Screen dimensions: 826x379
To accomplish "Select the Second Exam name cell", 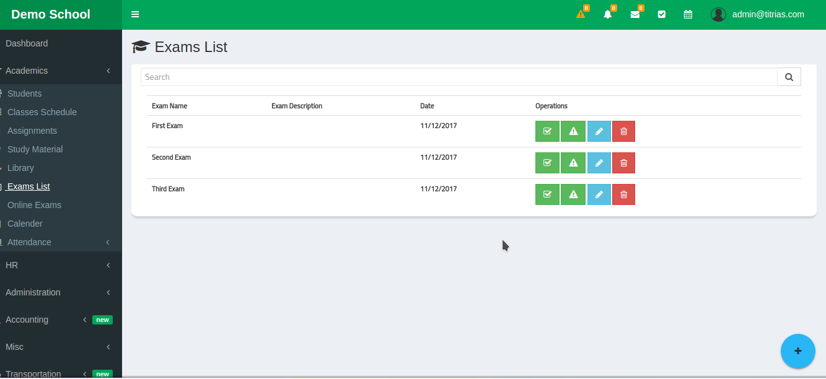I will (171, 157).
